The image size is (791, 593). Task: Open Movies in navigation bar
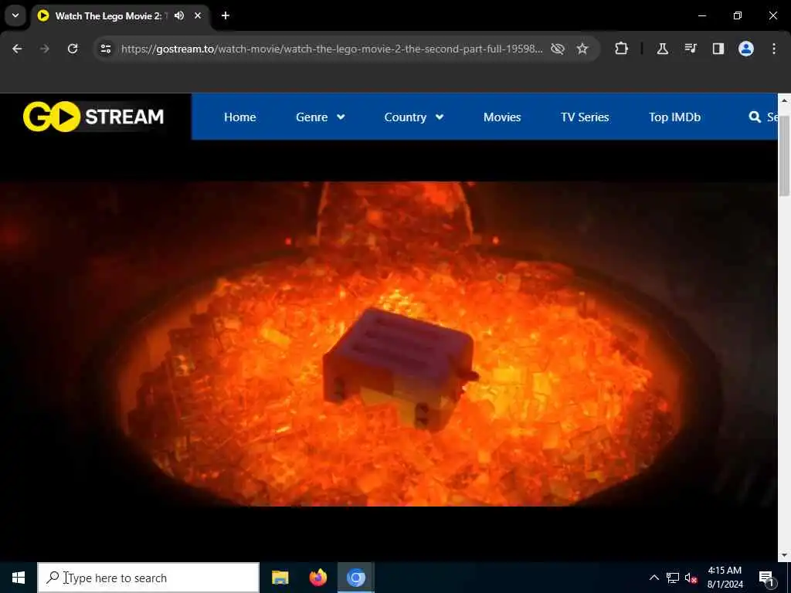[502, 117]
